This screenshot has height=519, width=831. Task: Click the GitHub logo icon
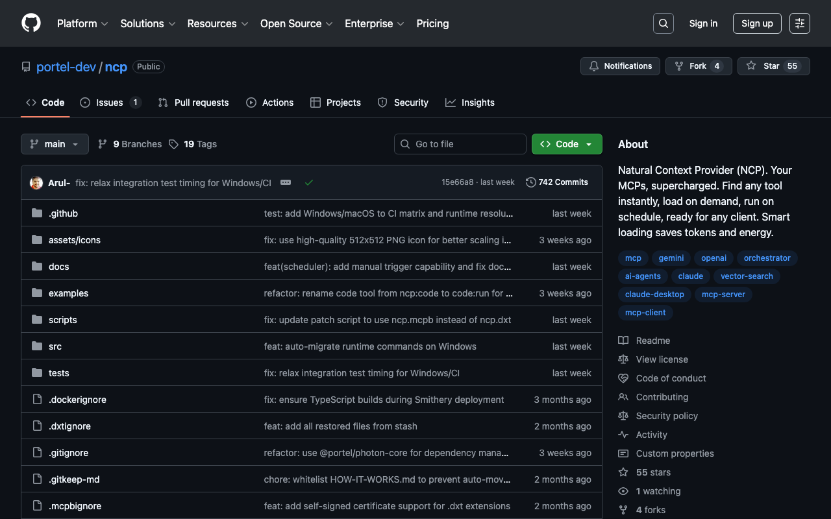(x=31, y=23)
